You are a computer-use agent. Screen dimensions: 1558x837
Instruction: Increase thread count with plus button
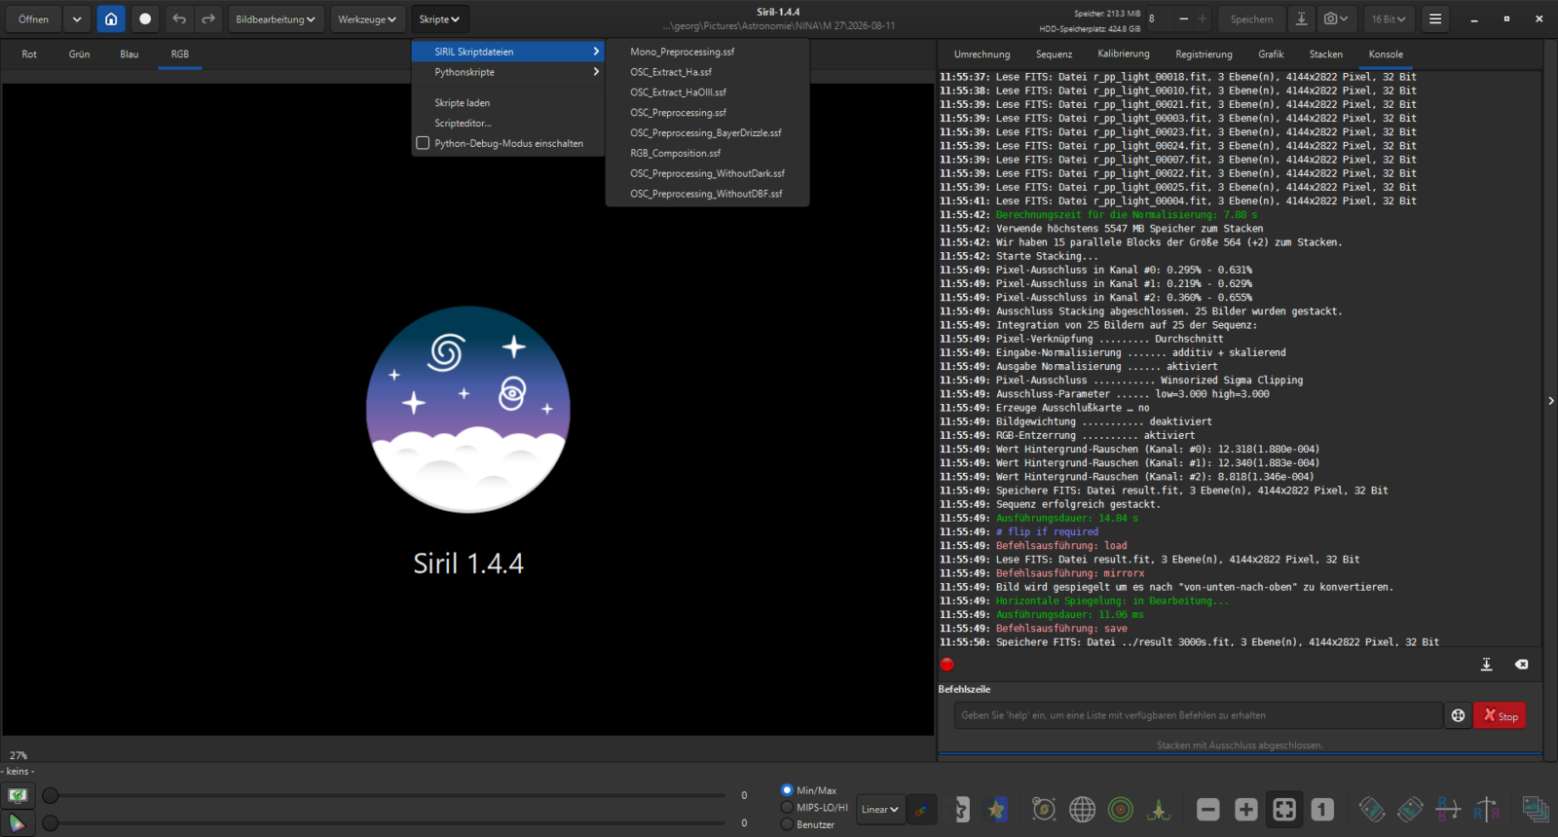click(1203, 18)
